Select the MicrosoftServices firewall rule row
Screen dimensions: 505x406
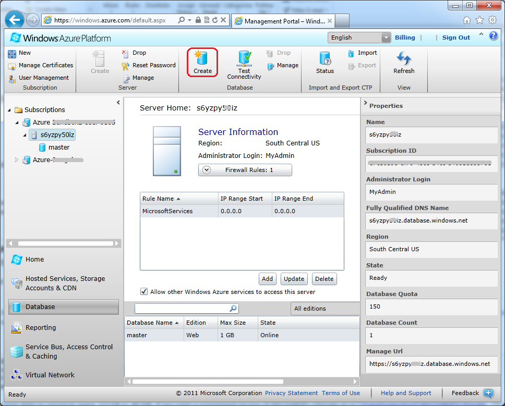[x=242, y=212]
